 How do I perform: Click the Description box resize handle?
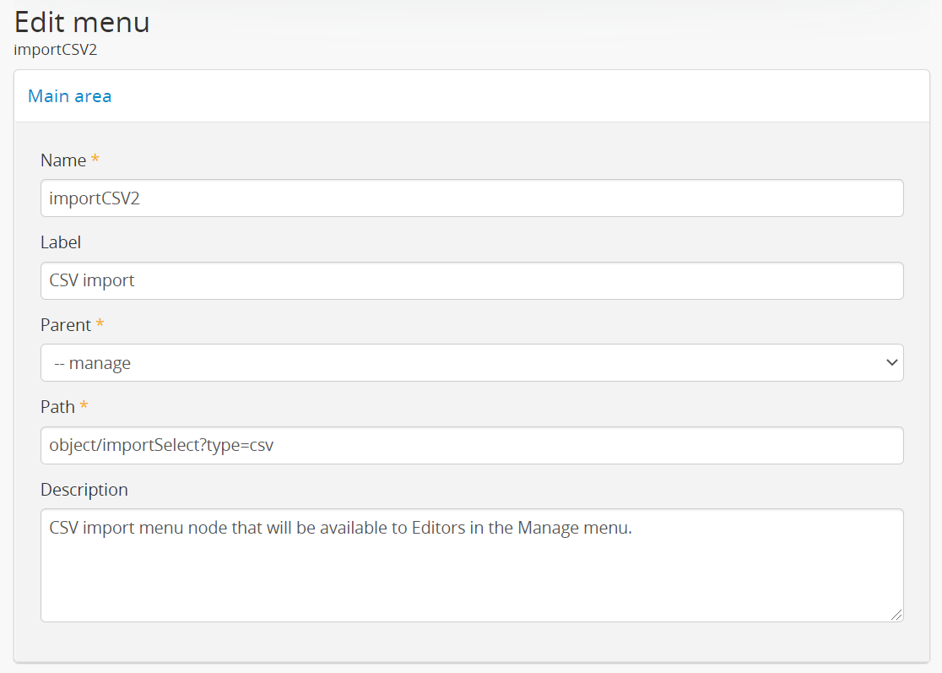(x=896, y=615)
